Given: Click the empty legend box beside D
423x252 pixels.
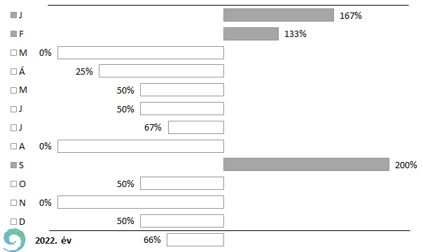Looking at the screenshot, I should [x=13, y=221].
